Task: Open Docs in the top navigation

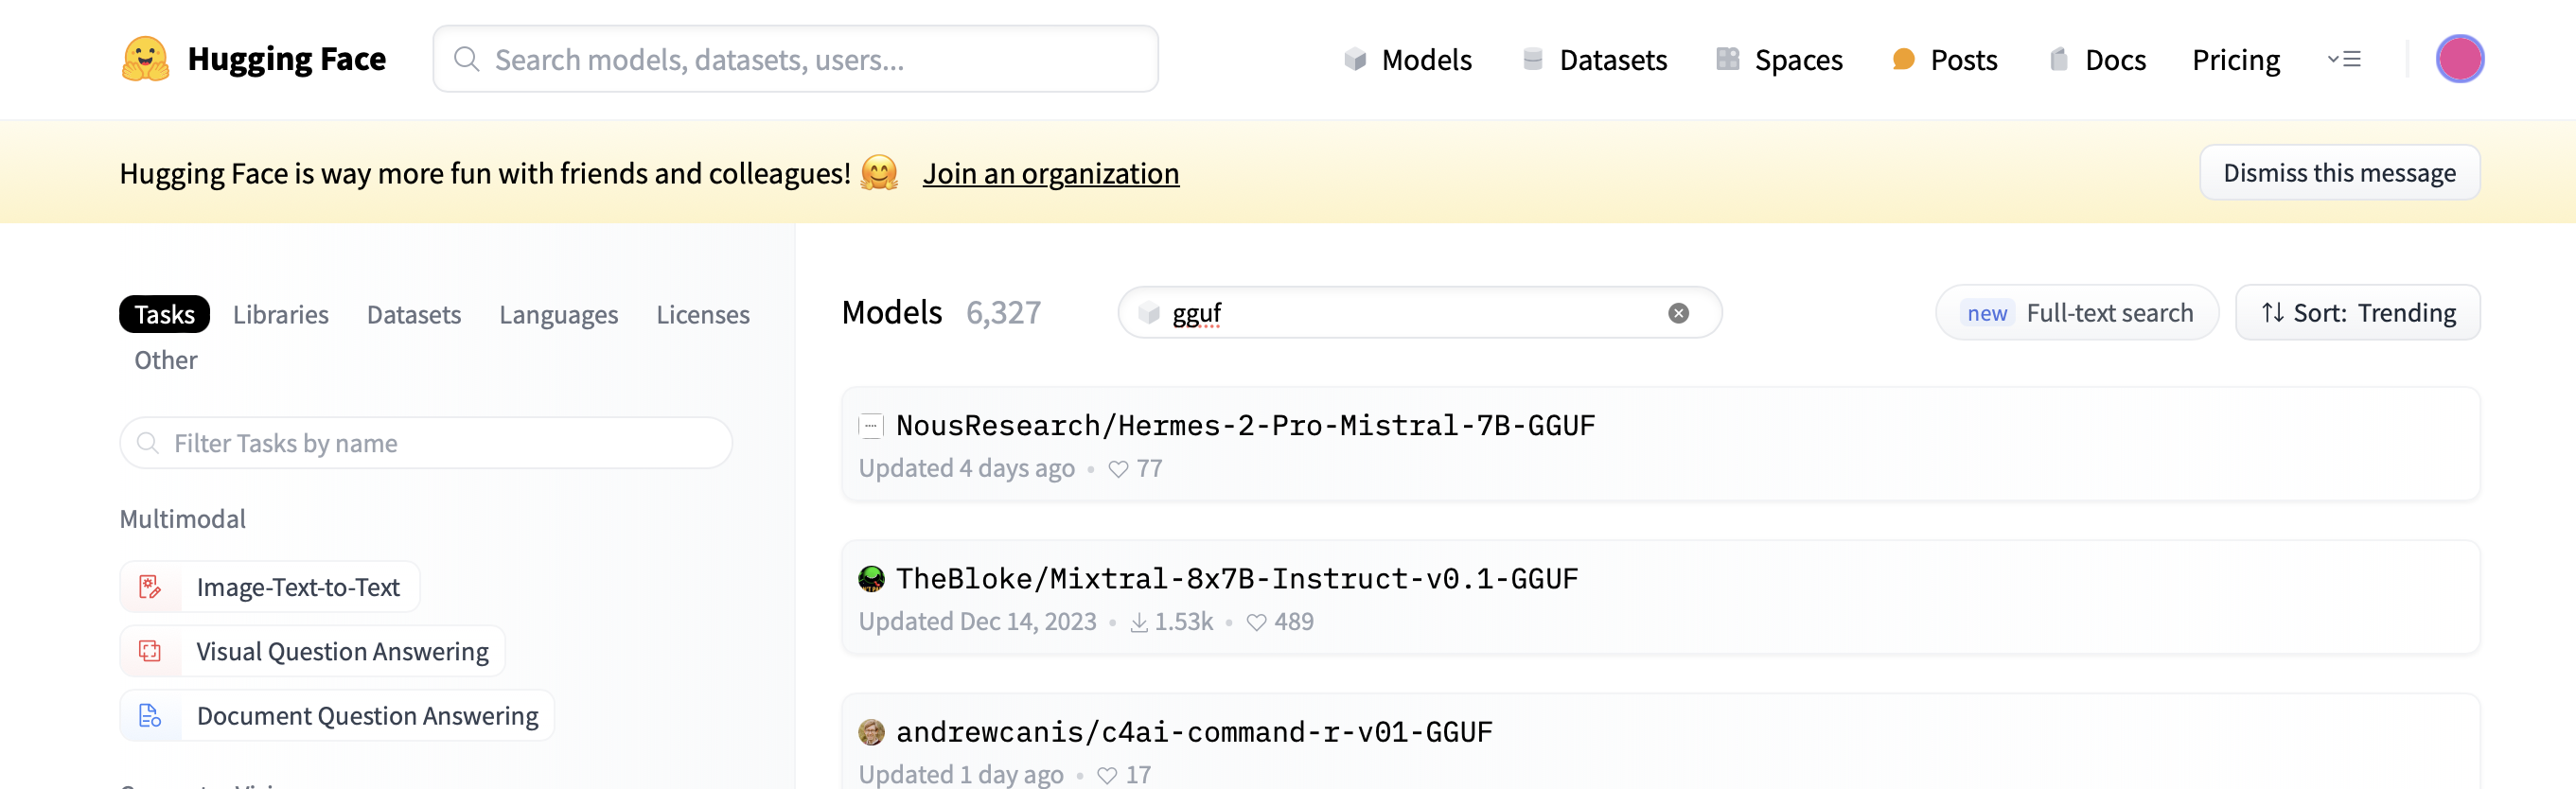Action: coord(2097,60)
